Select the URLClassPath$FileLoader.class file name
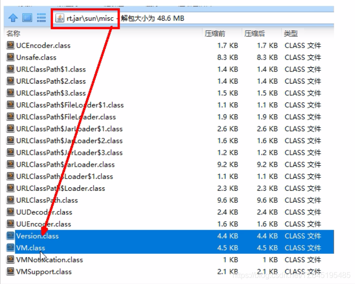The width and height of the screenshot is (355, 284). click(66, 117)
